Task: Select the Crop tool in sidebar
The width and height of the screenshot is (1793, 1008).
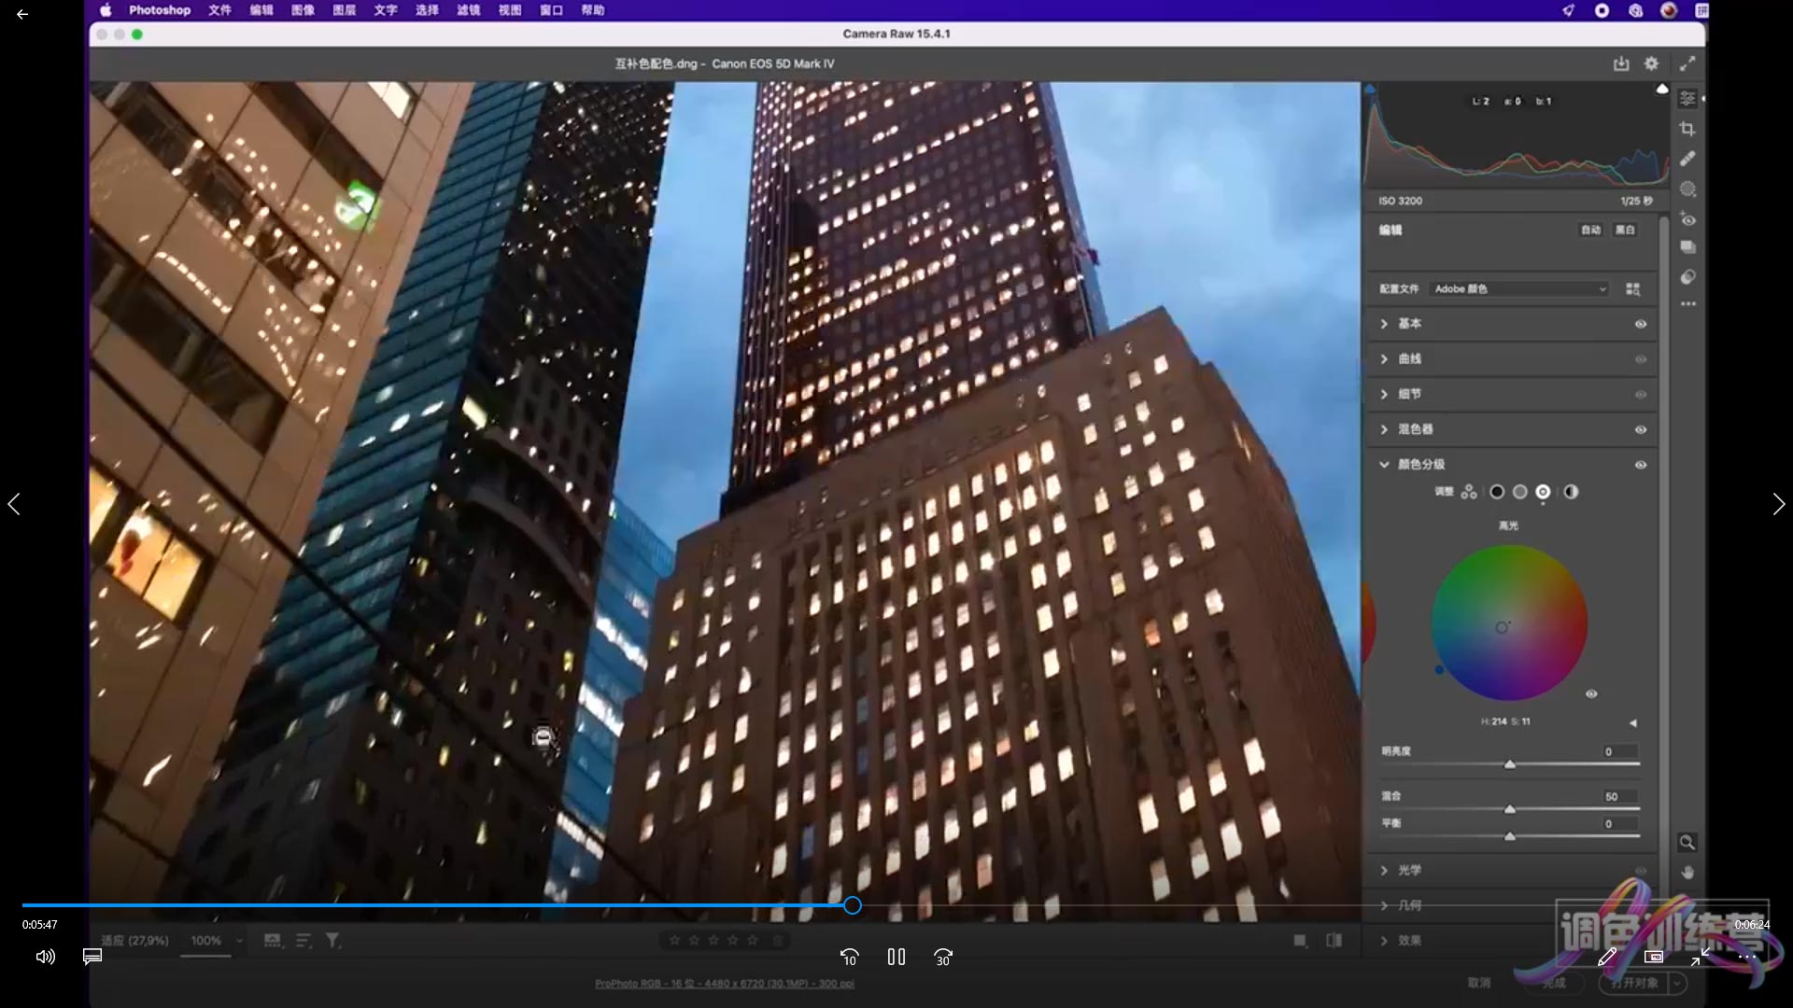Action: 1687,129
